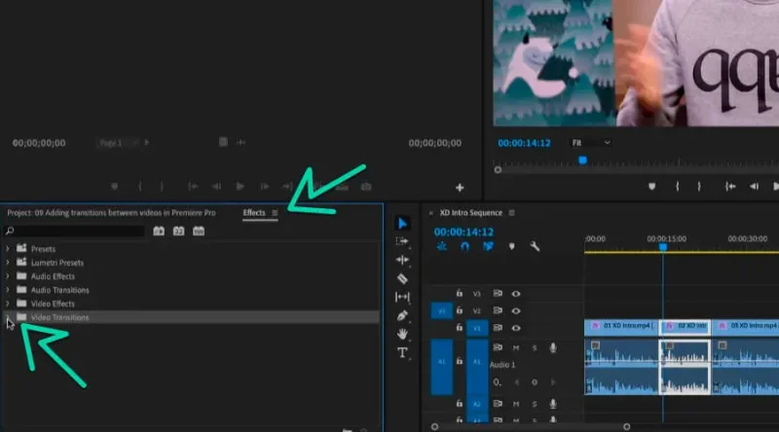
Task: Expand the Video Effects folder
Action: coord(8,304)
